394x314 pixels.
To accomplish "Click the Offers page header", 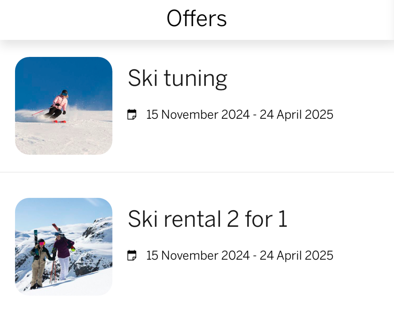I will pos(197,19).
